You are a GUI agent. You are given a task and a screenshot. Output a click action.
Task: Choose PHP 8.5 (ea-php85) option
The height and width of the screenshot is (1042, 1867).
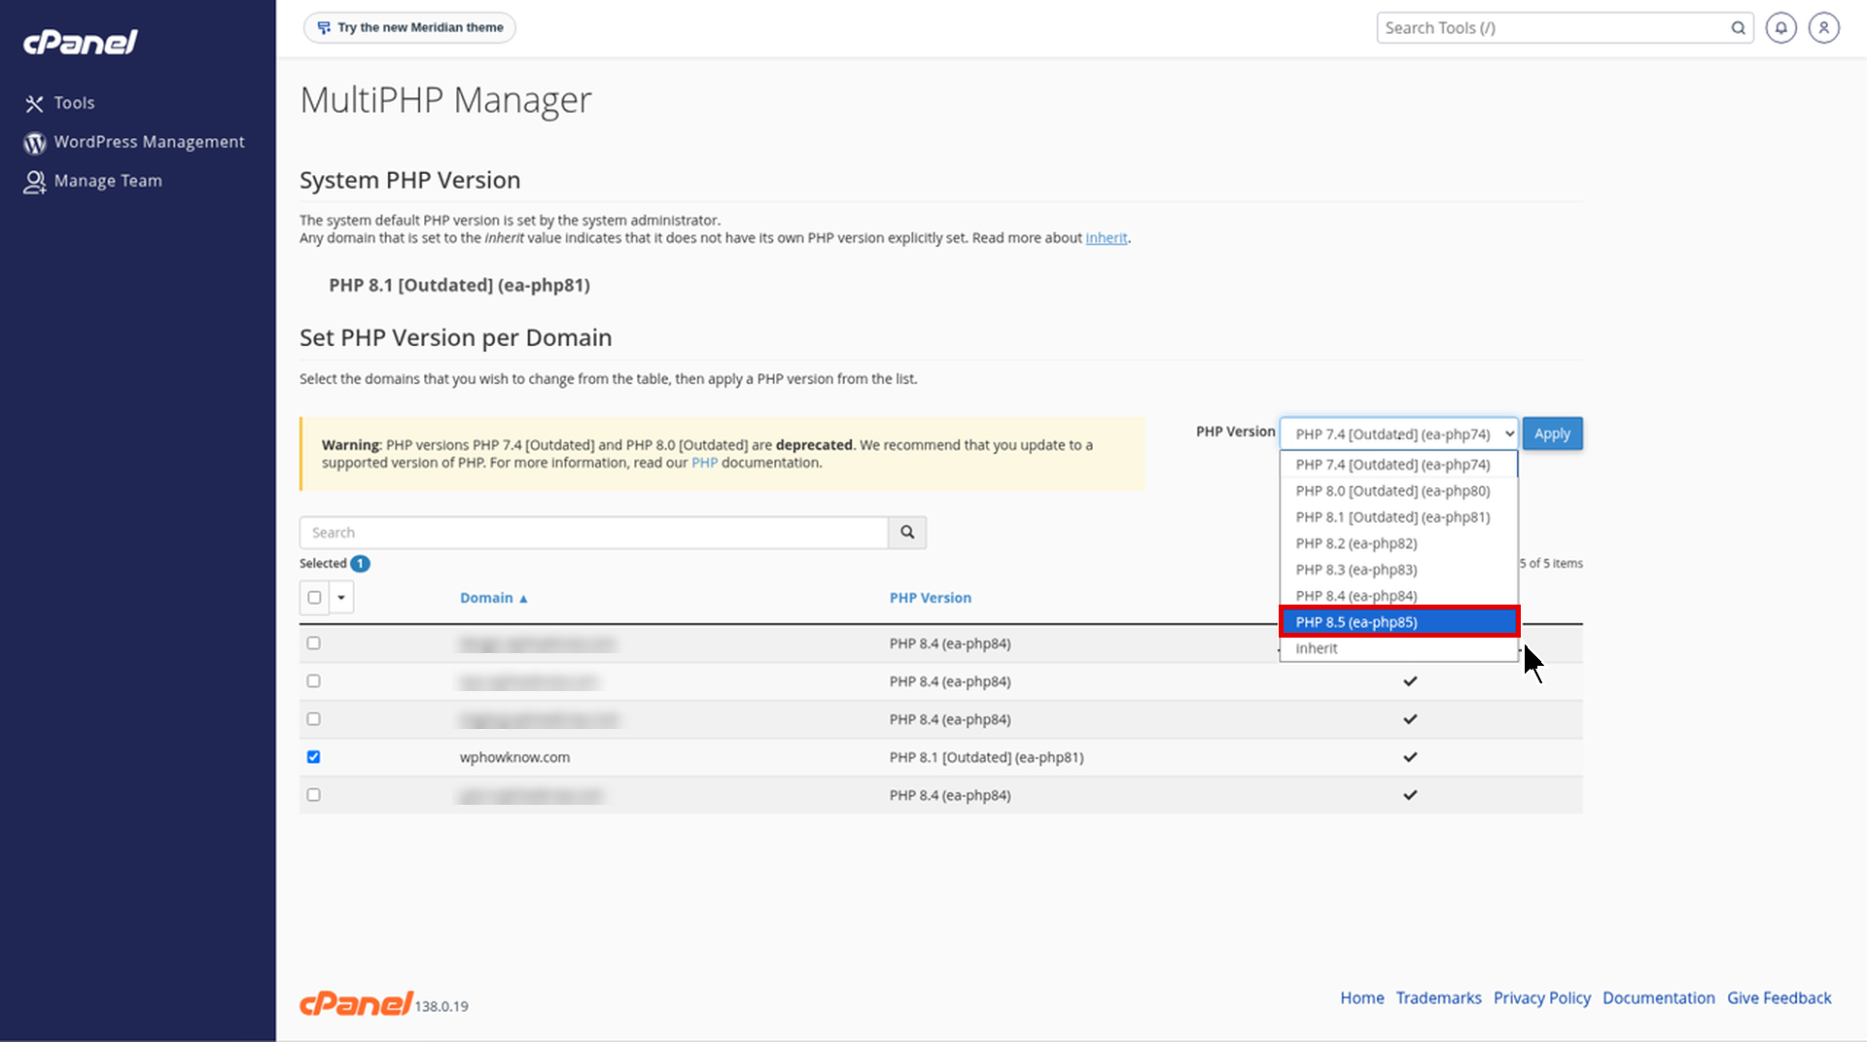coord(1398,622)
